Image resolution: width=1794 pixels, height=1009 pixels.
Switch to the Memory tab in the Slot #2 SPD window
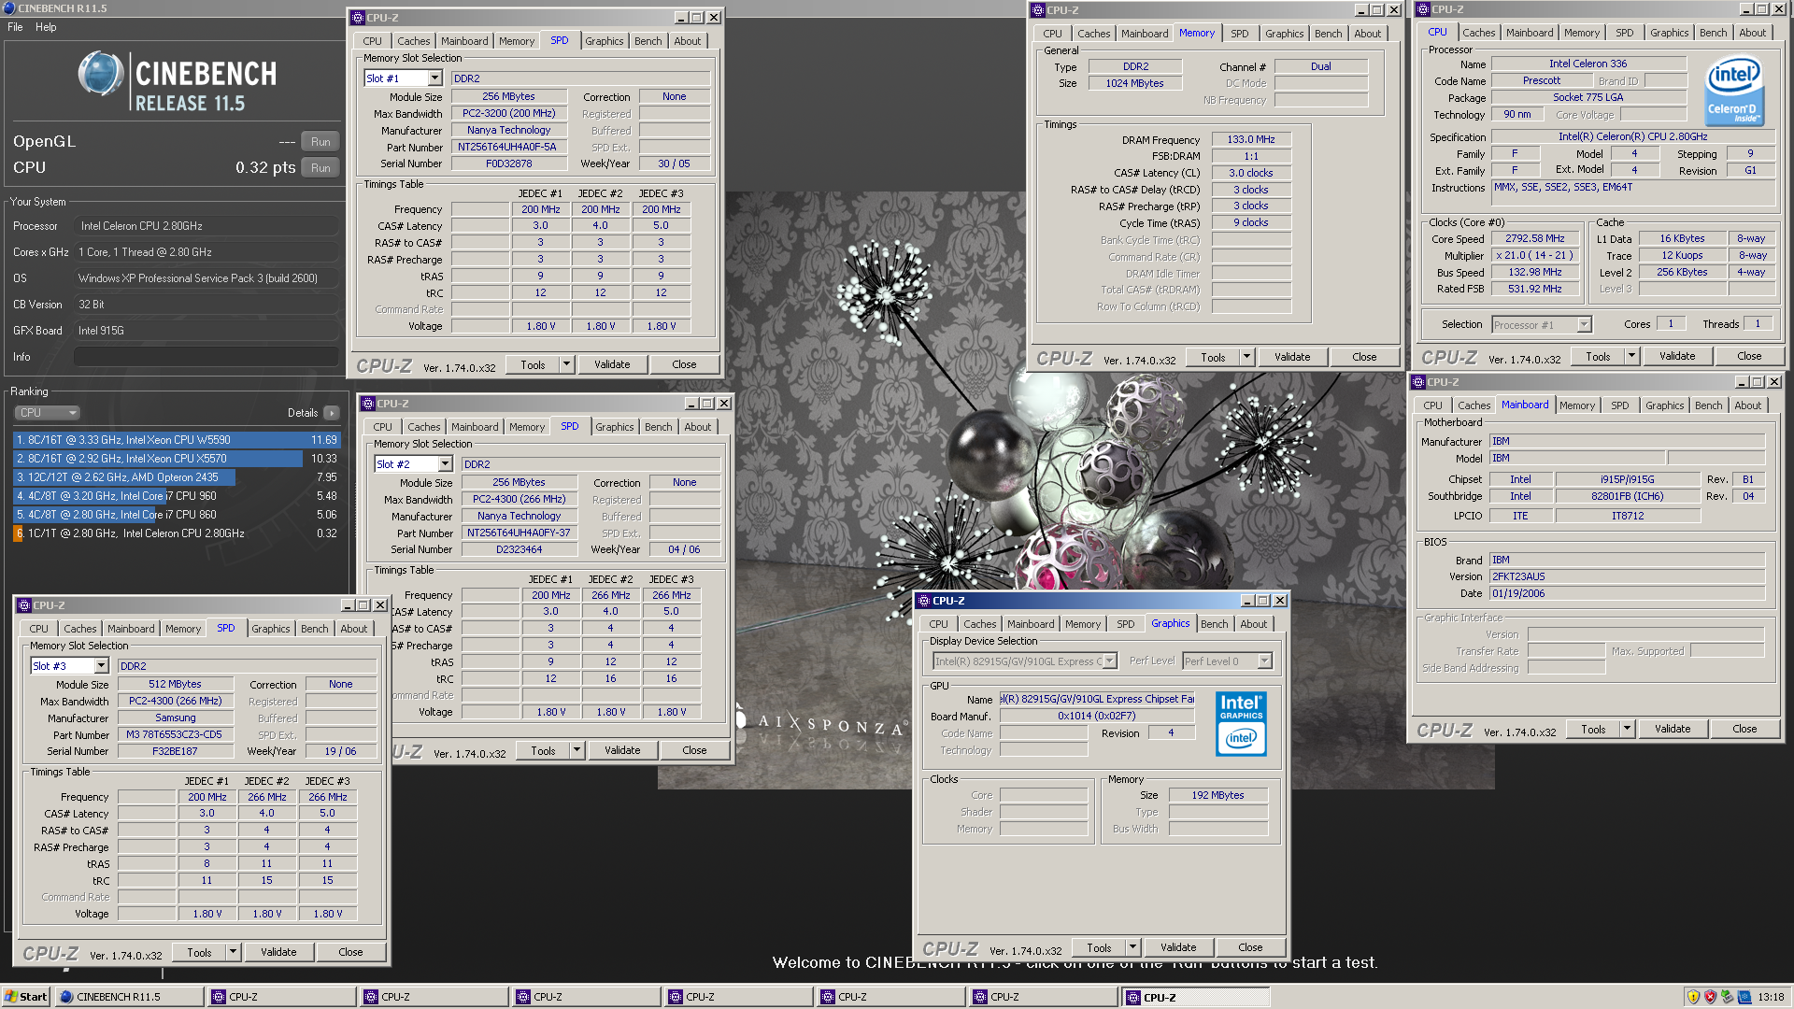(527, 427)
